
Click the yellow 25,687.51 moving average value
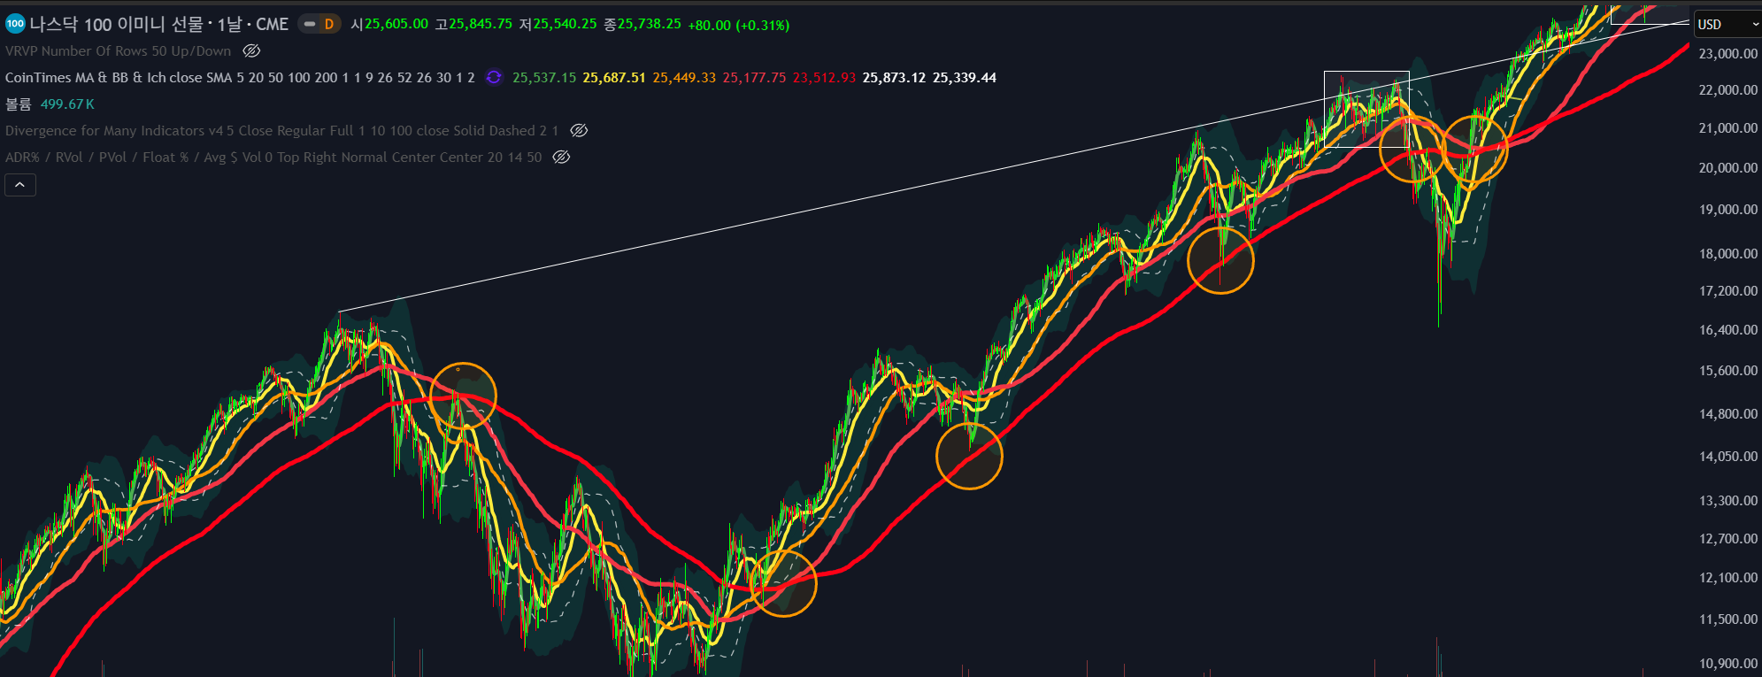point(613,78)
